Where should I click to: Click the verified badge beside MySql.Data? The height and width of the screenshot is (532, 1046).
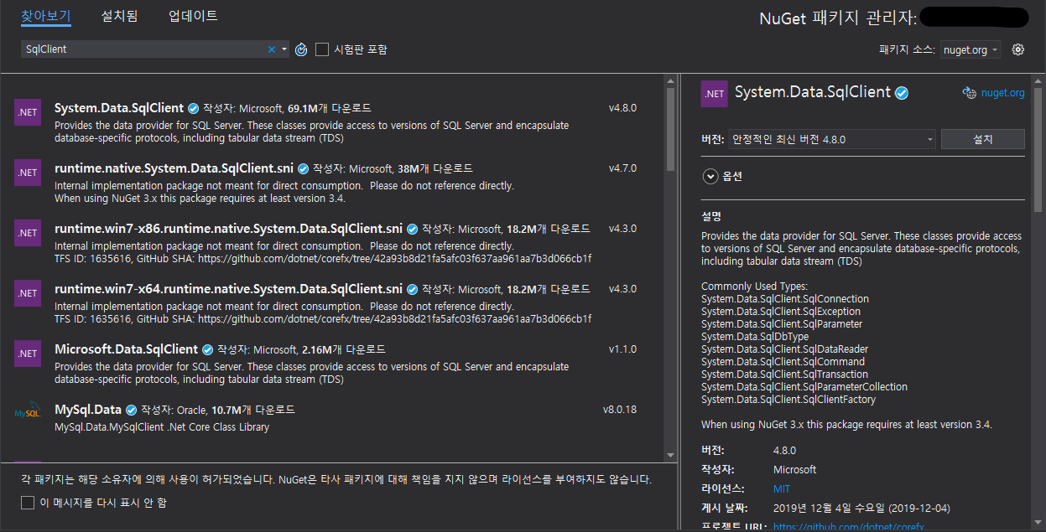[x=131, y=410]
